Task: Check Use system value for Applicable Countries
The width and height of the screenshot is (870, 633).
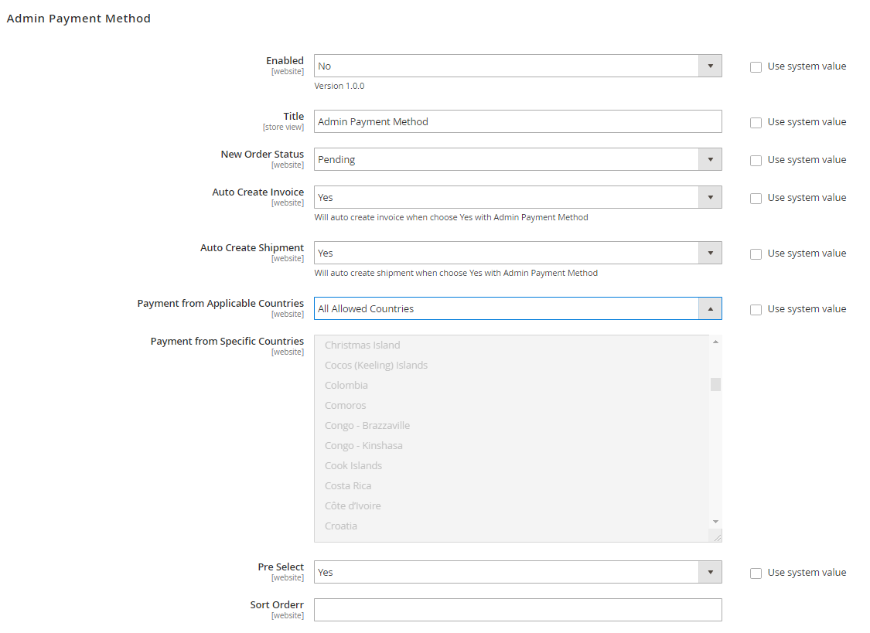Action: (x=756, y=310)
